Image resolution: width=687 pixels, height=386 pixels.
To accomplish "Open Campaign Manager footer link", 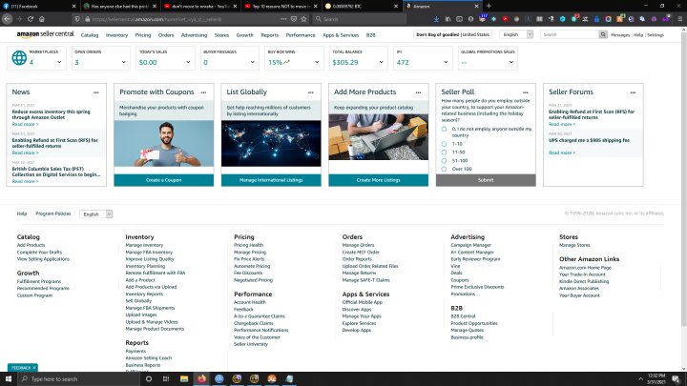I will point(471,245).
